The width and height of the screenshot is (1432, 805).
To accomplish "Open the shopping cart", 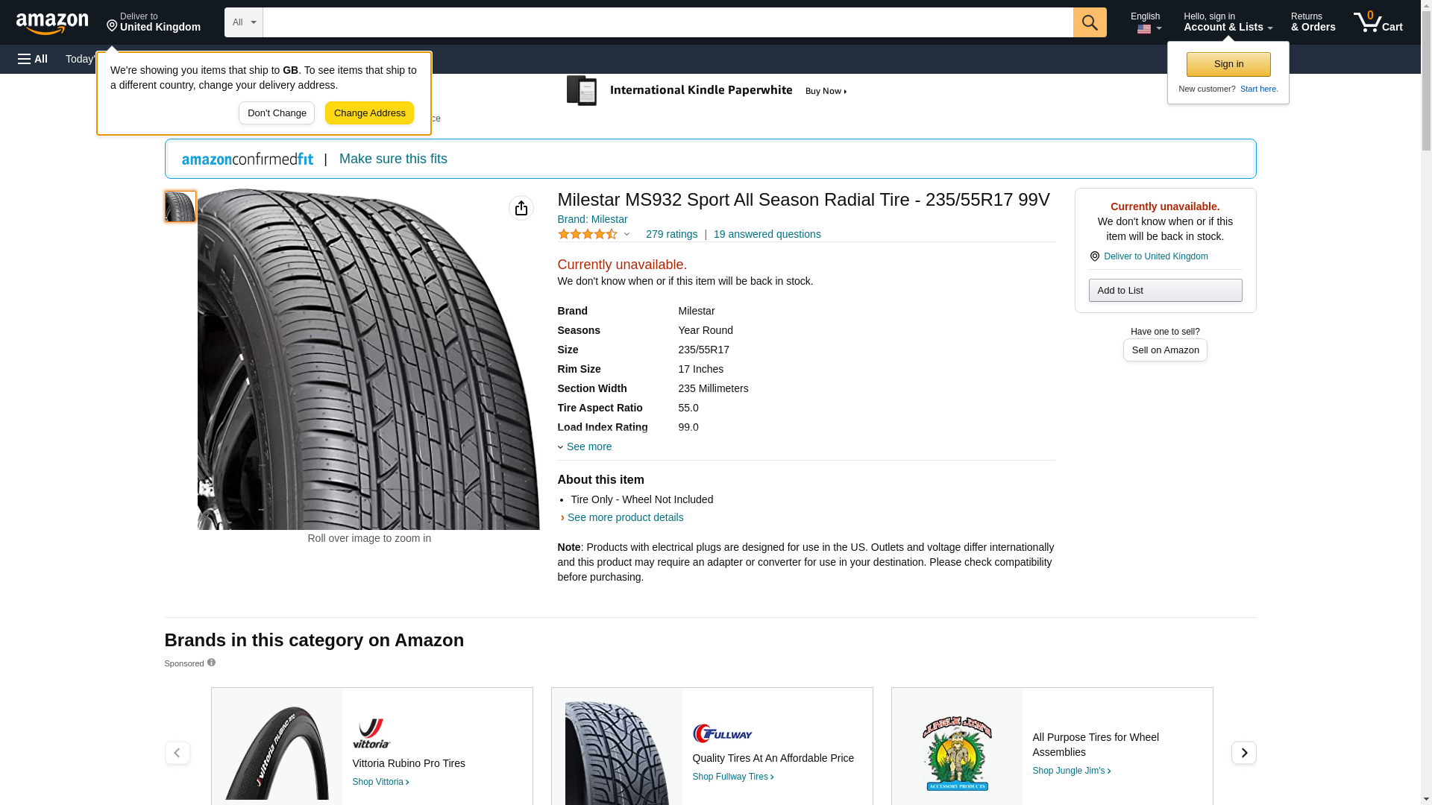I will pyautogui.click(x=1378, y=22).
